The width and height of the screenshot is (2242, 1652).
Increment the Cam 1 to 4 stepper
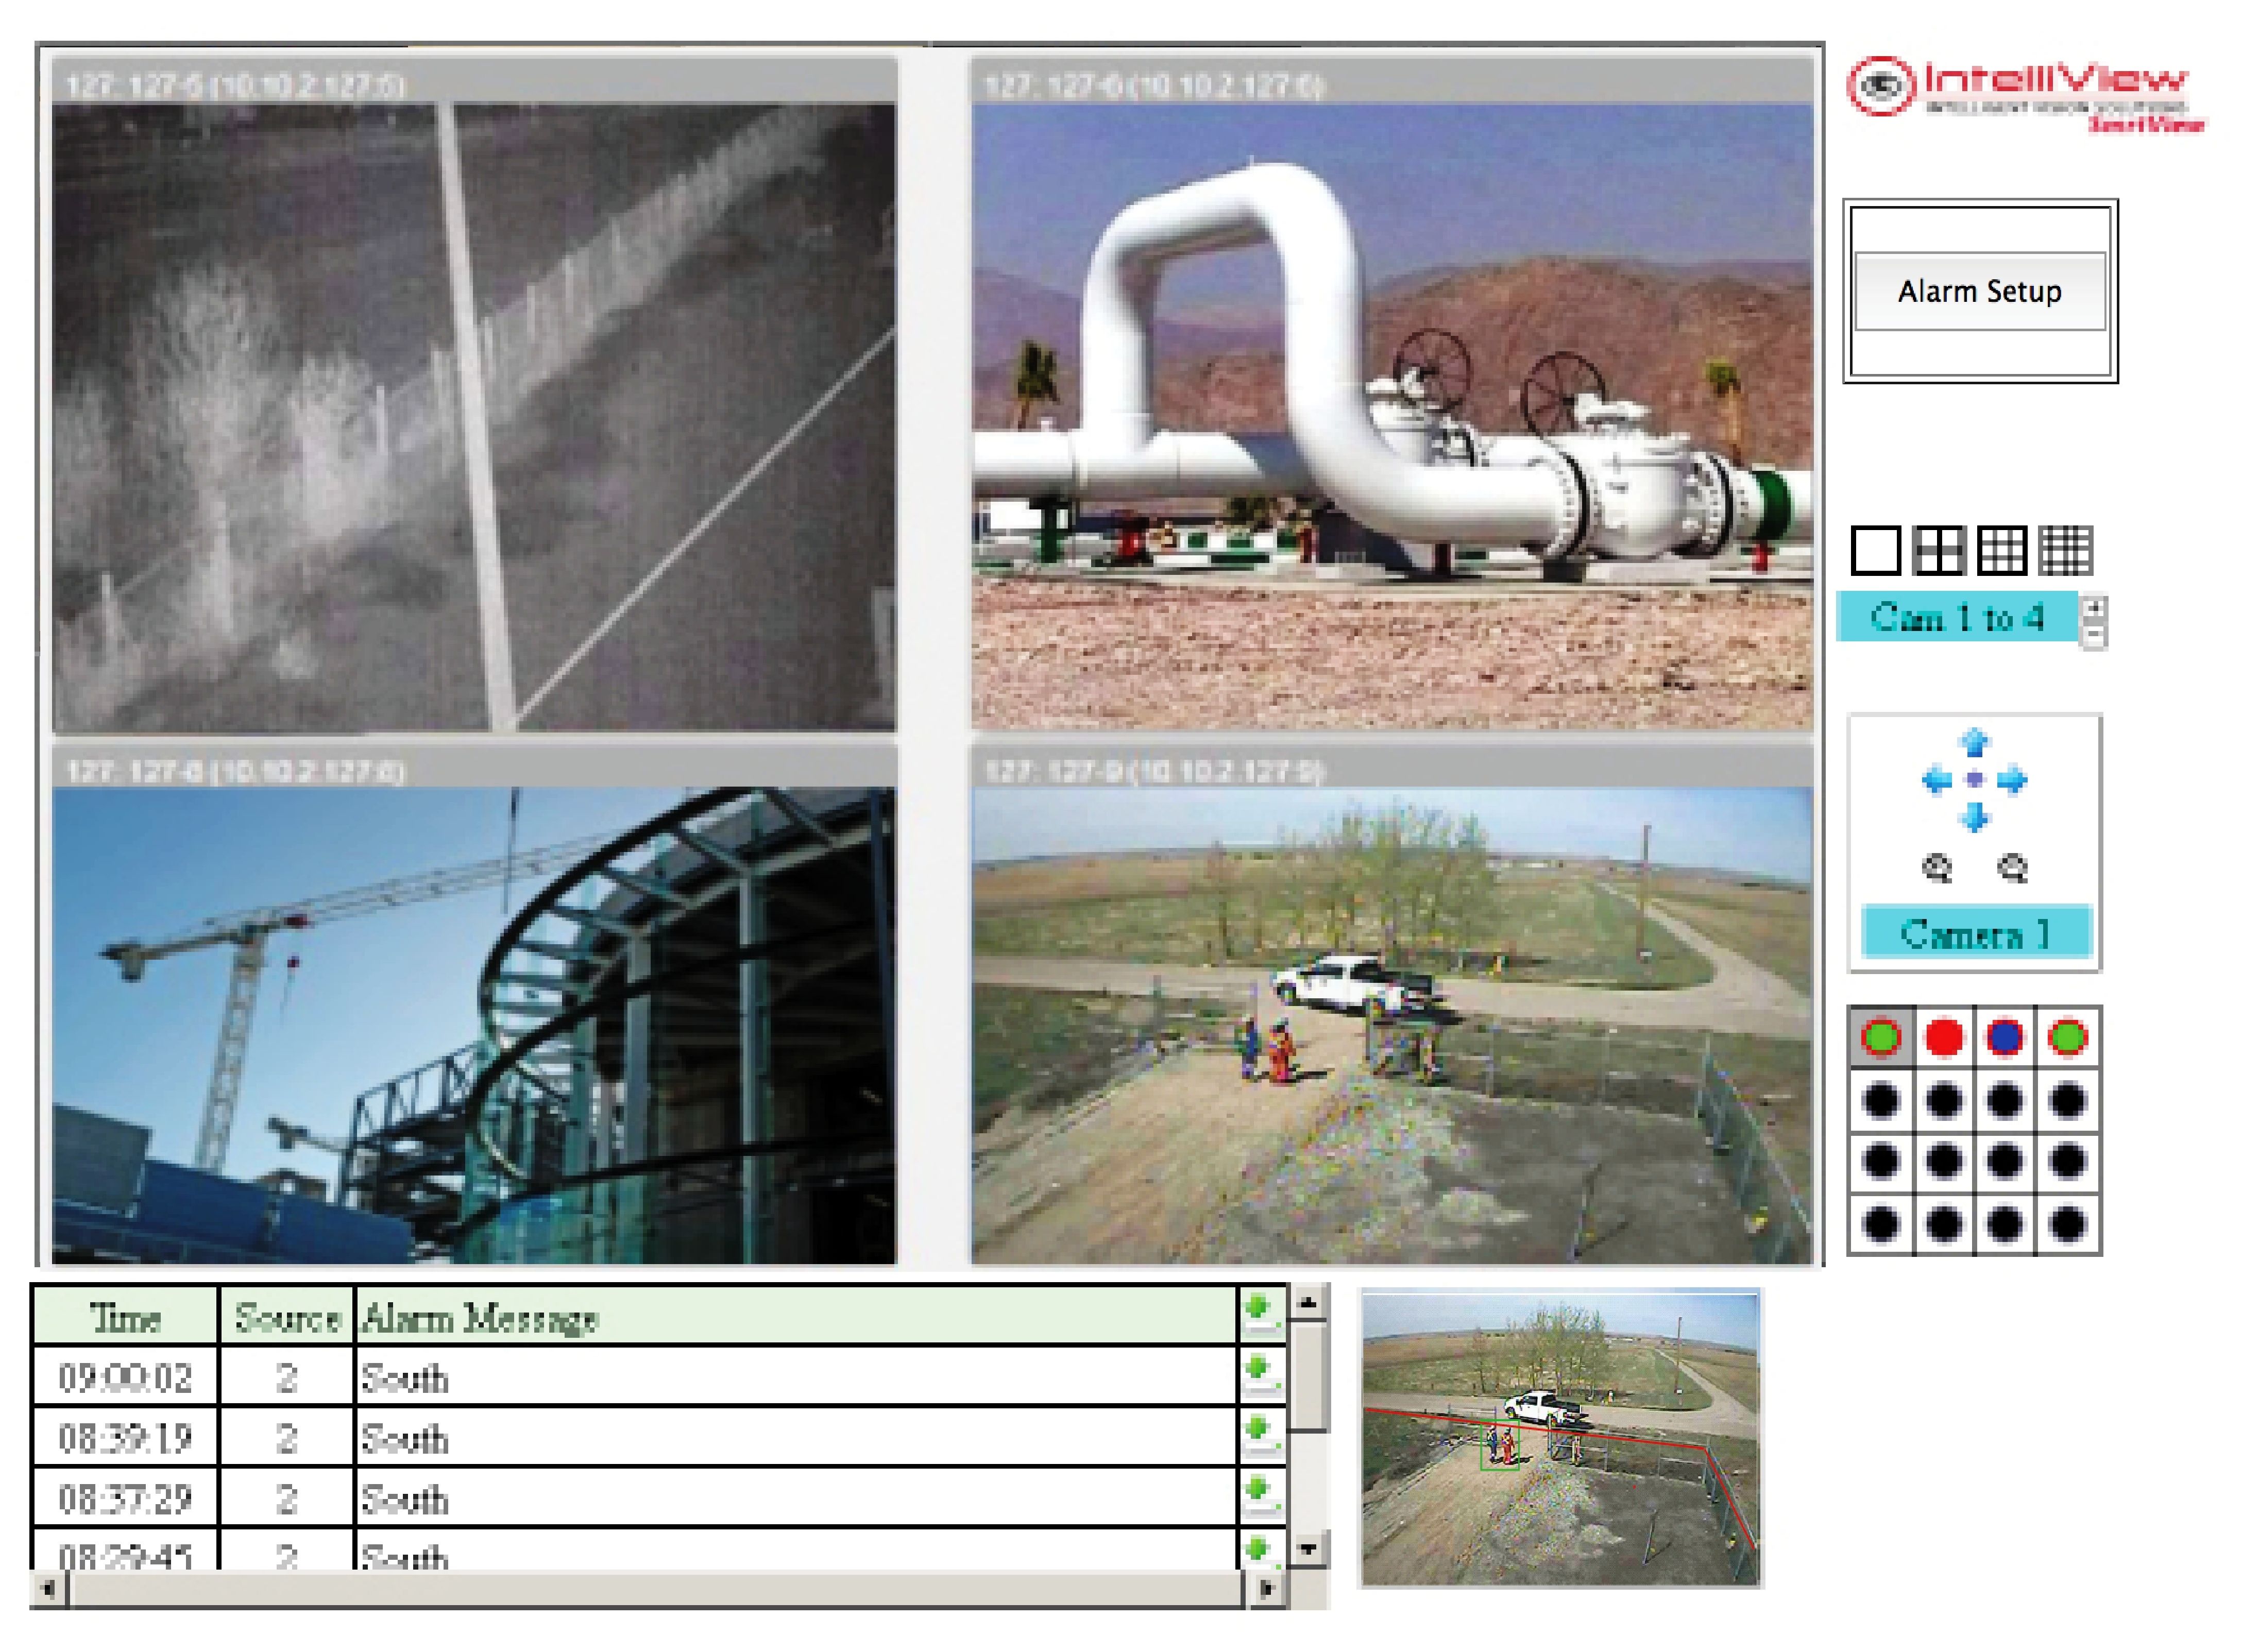pyautogui.click(x=2093, y=609)
